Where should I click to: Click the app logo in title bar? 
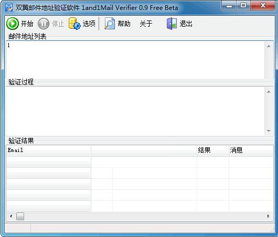(x=9, y=8)
